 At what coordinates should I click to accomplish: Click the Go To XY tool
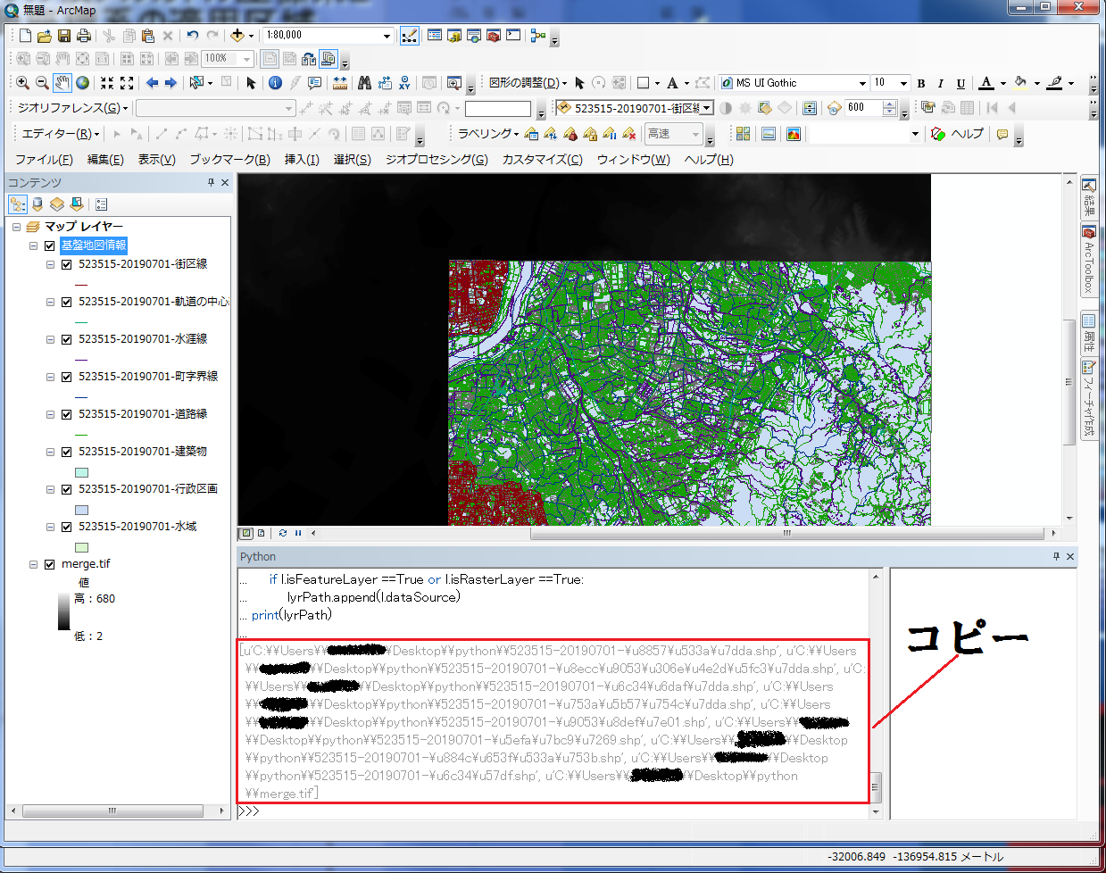404,82
